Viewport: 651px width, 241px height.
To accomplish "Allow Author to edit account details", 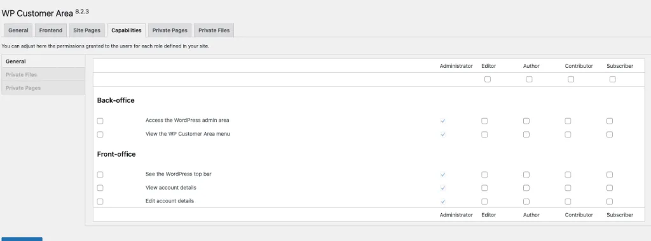I will point(526,202).
